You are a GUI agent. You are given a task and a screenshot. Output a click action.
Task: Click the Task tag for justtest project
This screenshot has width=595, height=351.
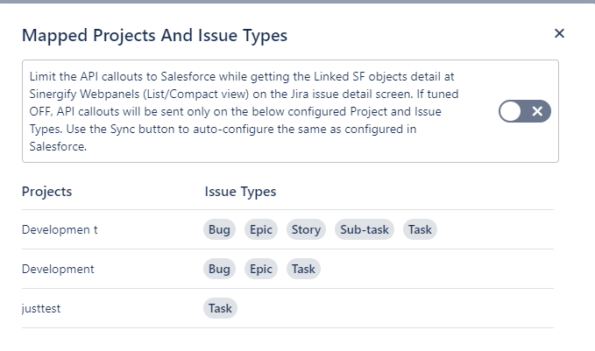point(220,308)
